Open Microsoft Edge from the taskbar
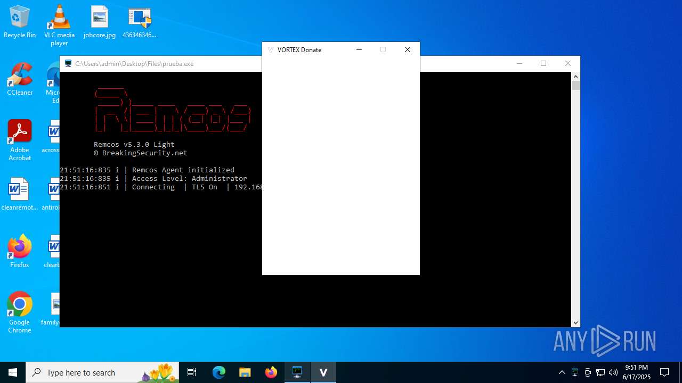682x383 pixels. 219,372
